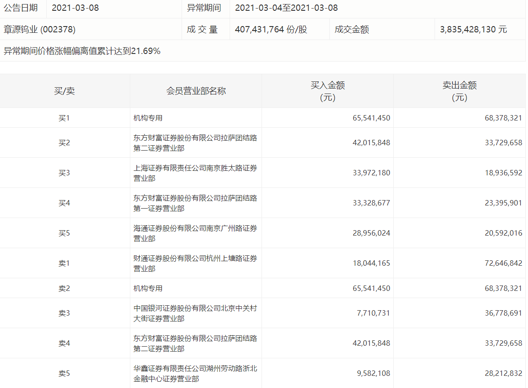Open 海通证券南京广州路证券营业部 entry
This screenshot has height=388, width=528.
tap(195, 233)
